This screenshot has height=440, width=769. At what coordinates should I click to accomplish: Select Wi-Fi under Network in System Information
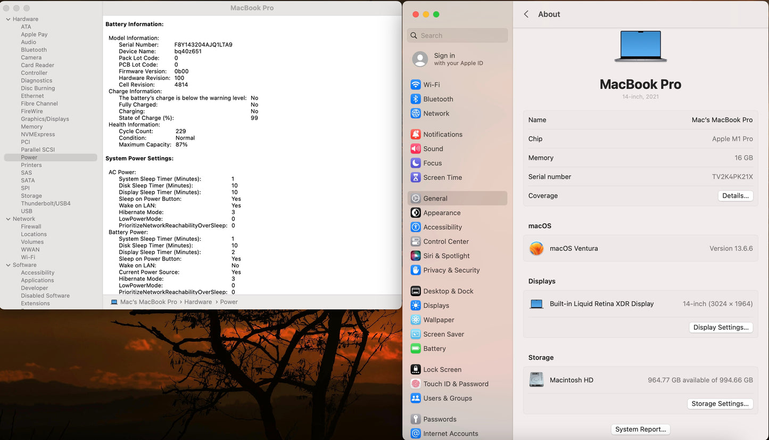28,257
